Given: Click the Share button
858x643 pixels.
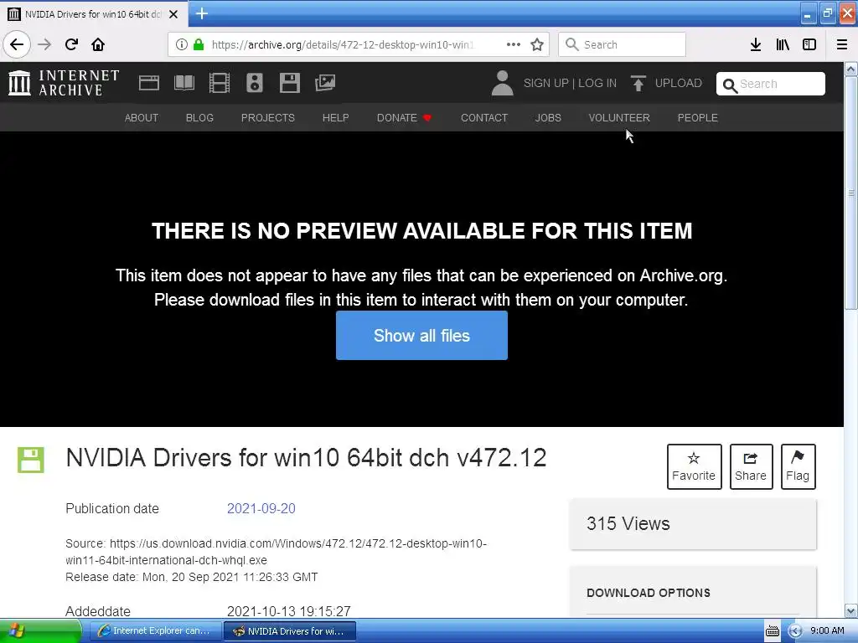Looking at the screenshot, I should pos(751,466).
